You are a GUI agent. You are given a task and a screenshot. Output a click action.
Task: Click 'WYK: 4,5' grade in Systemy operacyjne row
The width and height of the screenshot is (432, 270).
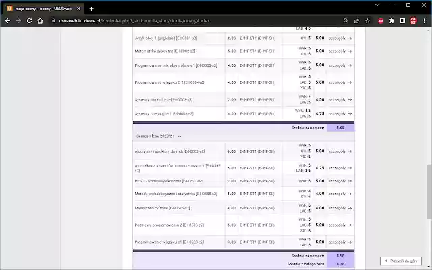point(303,111)
